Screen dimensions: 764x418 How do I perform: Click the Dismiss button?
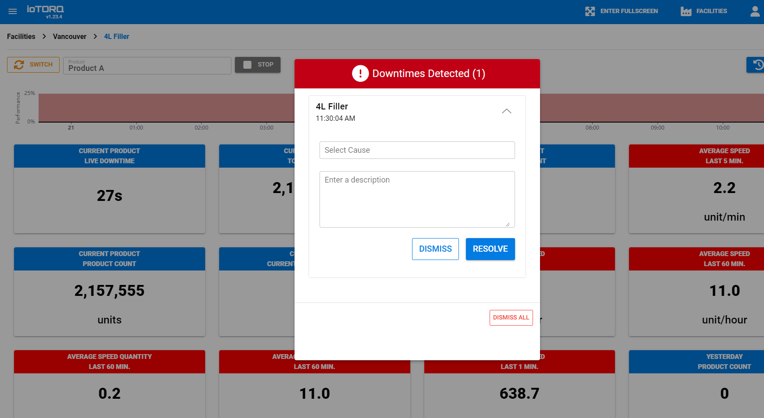pyautogui.click(x=435, y=249)
